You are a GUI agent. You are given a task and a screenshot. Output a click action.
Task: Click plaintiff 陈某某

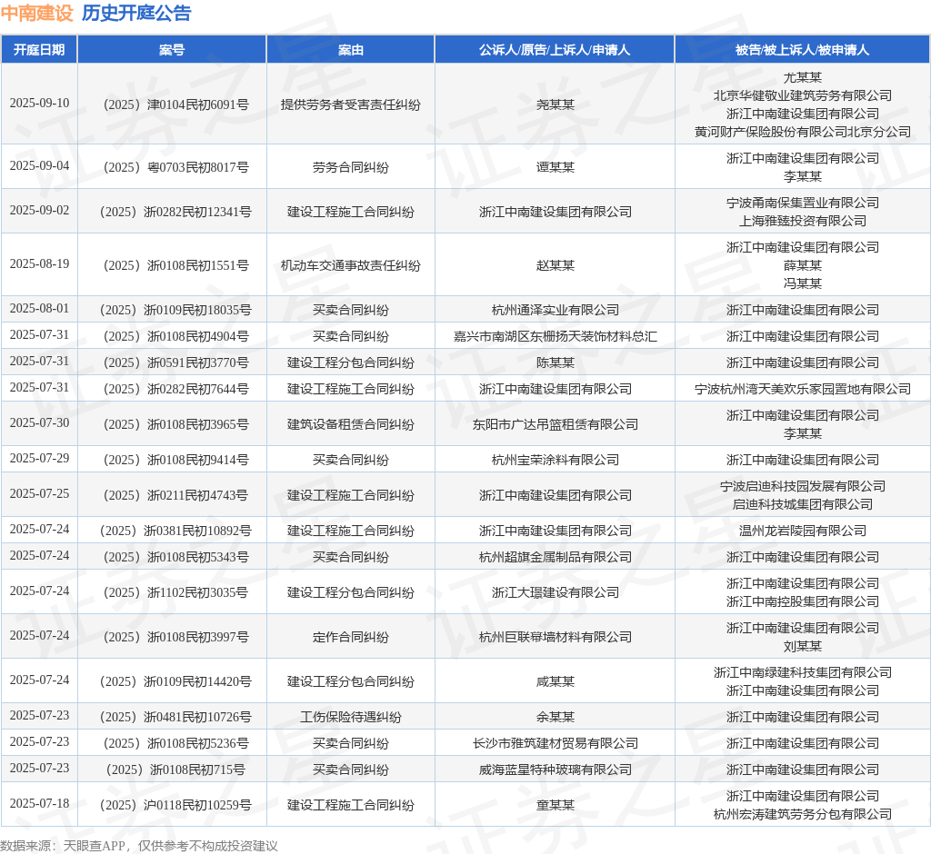click(x=556, y=362)
